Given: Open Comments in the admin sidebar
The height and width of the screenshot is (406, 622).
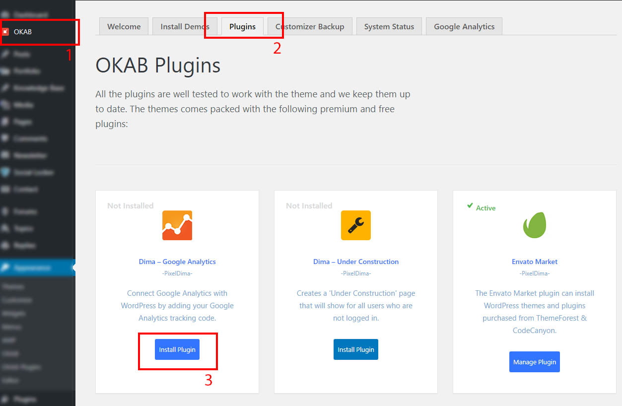Looking at the screenshot, I should click(38, 139).
